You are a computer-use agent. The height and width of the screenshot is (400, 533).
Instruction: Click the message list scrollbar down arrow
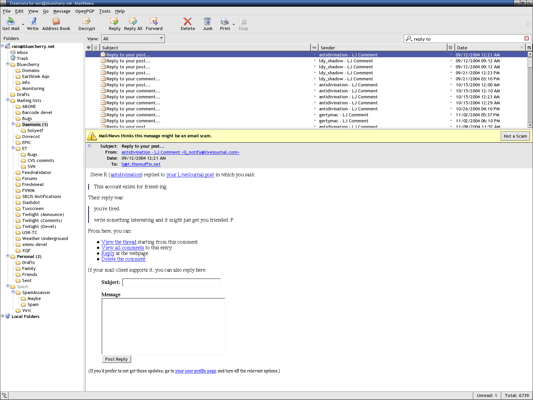[x=530, y=125]
